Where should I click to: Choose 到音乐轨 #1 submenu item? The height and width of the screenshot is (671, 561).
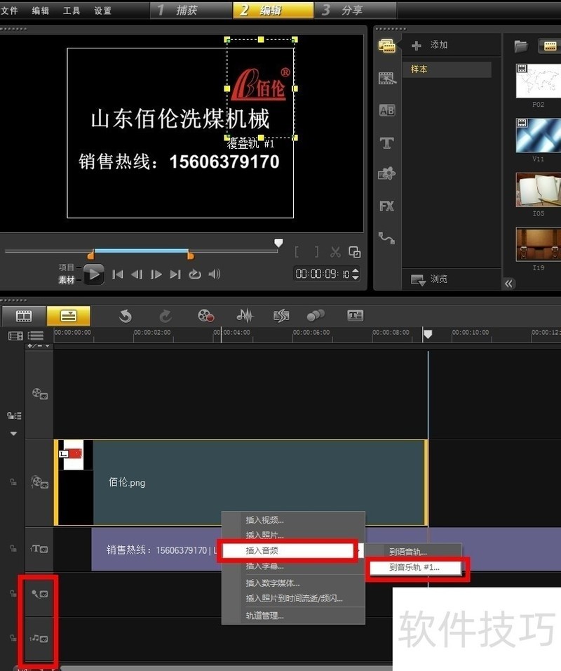point(414,567)
